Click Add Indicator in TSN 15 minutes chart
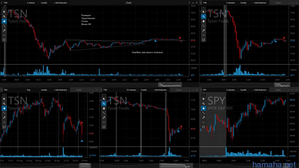Viewport: 299px width, 168px height. tap(161, 90)
